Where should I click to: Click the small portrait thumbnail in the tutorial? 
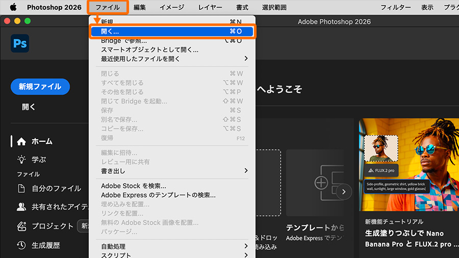tap(381, 148)
